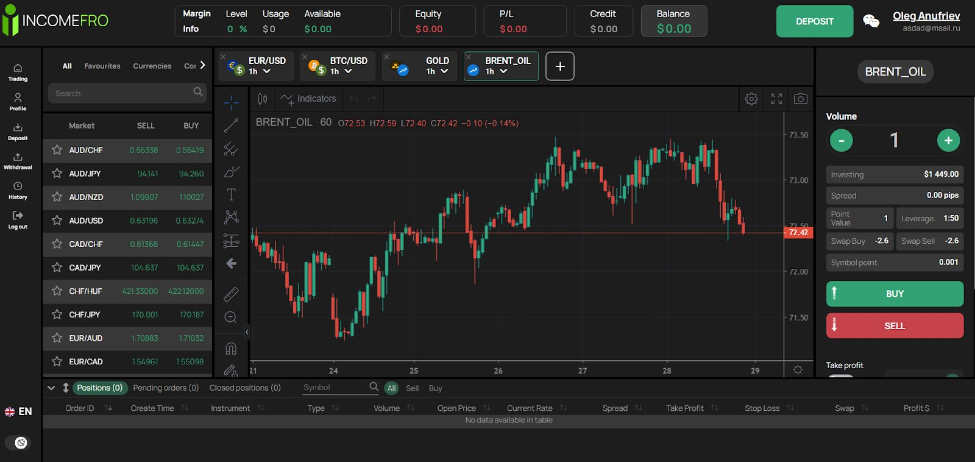
Task: Select the brush shapes tool
Action: tap(231, 172)
